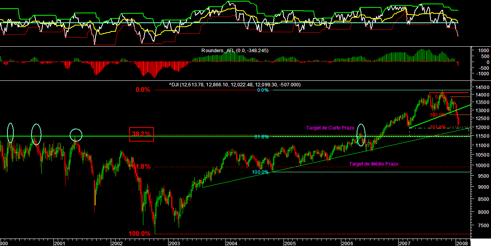Click the 2002 year label on time axis
The image size is (491, 246).
[x=117, y=243]
